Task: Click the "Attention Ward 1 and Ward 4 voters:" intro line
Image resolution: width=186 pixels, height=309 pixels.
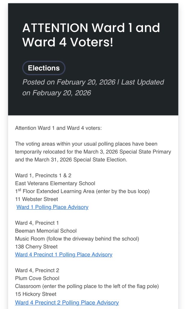Action: click(x=58, y=128)
